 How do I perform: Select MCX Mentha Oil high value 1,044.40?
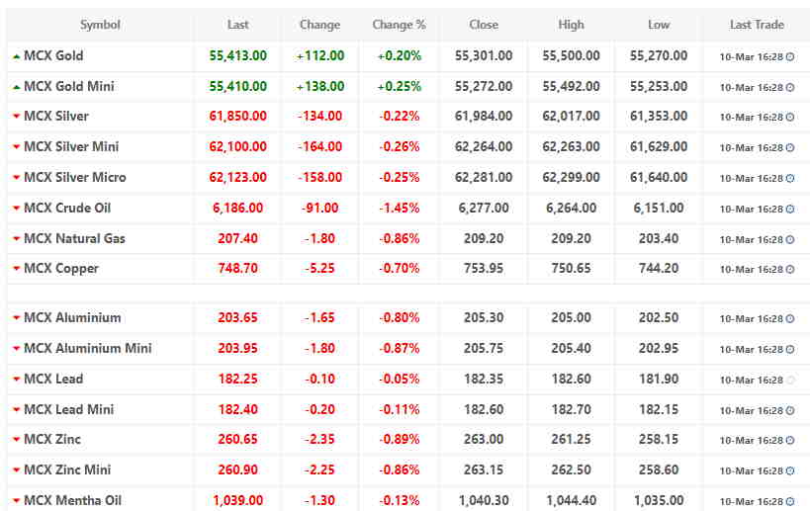tap(571, 500)
